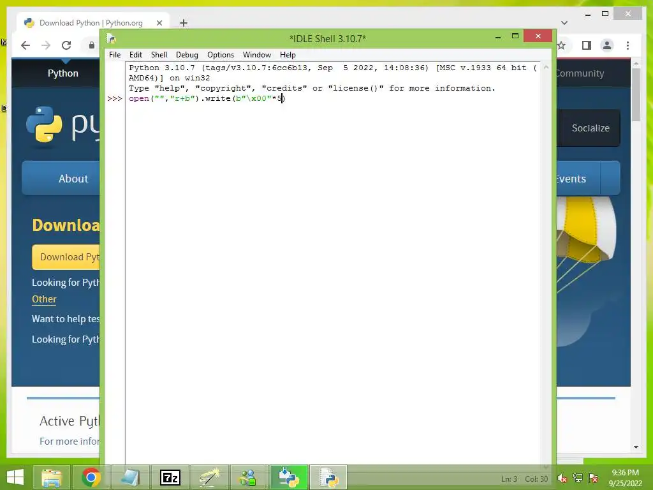Follow the Other link on python.org

44,299
